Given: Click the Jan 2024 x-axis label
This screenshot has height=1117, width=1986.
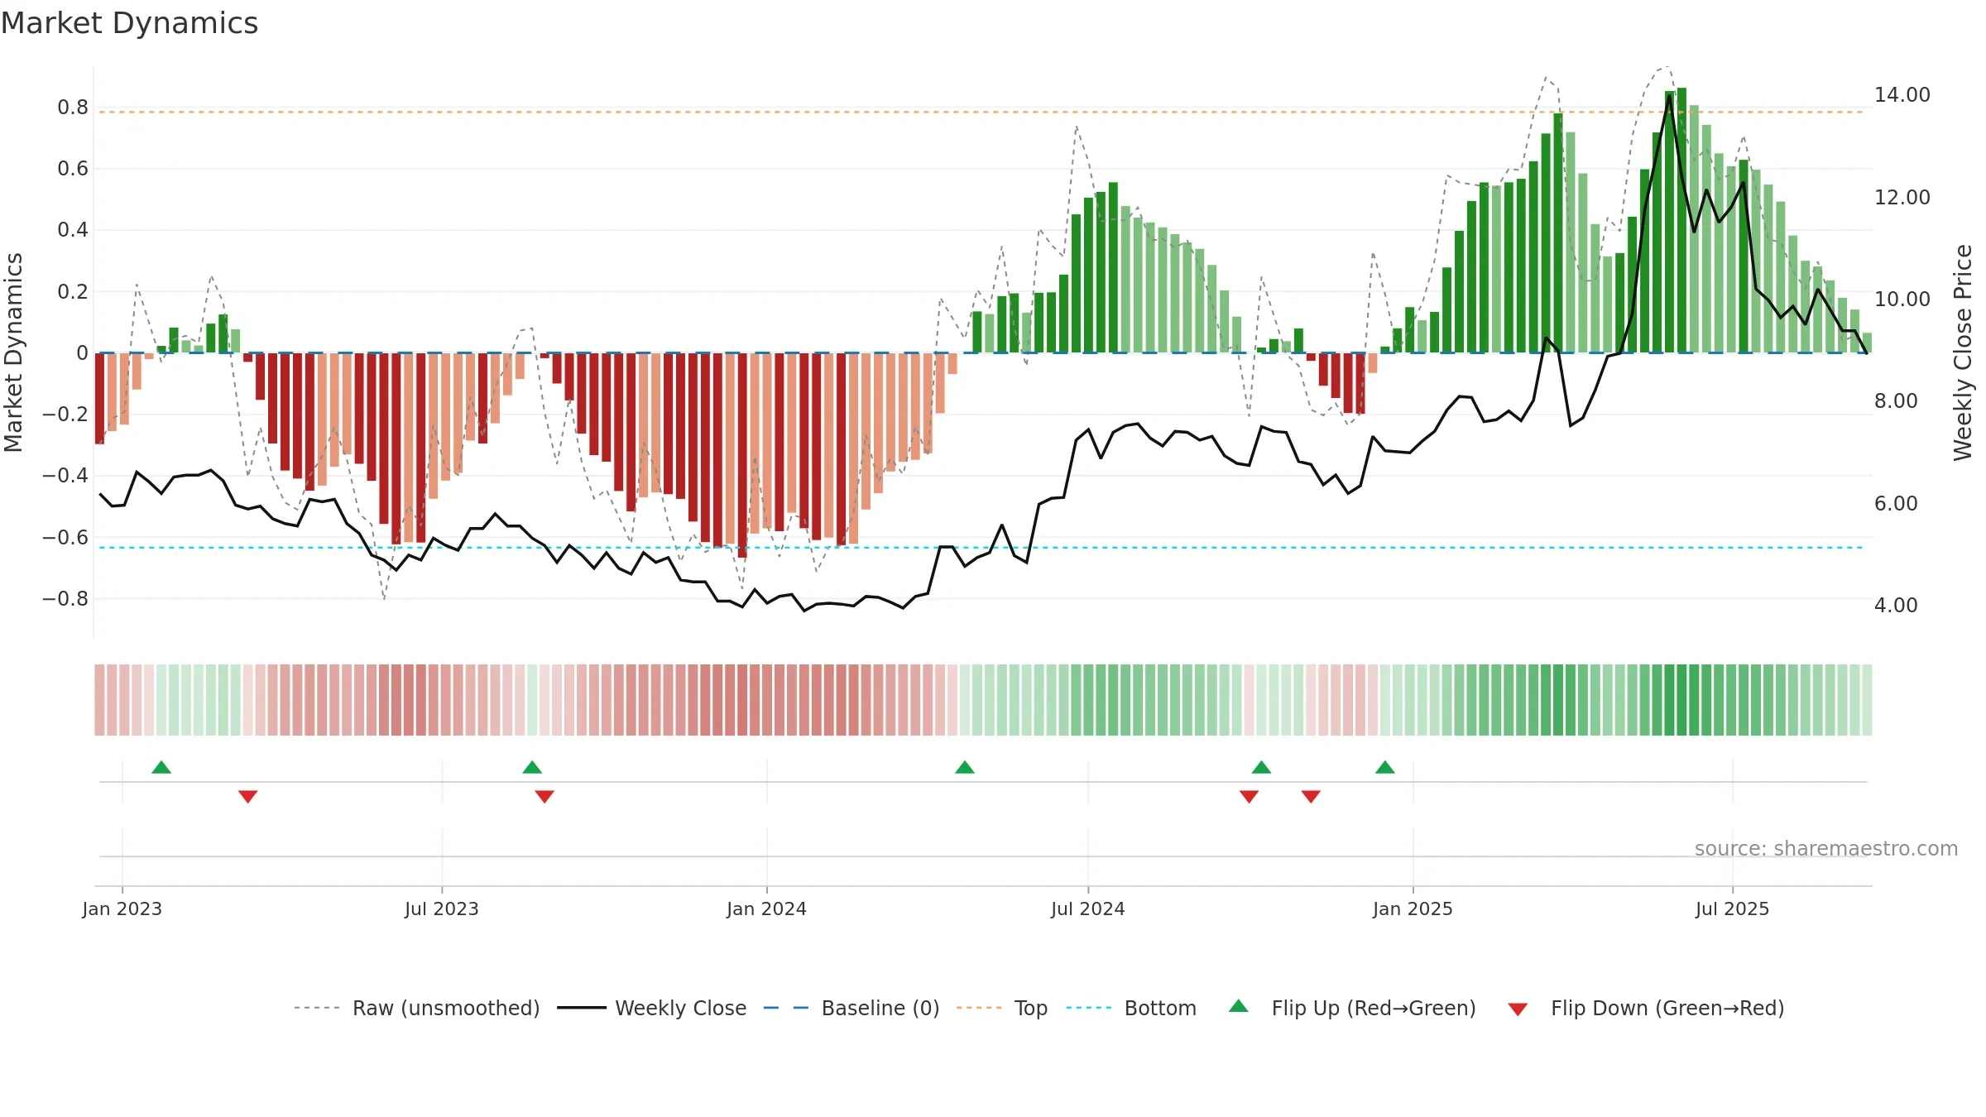Looking at the screenshot, I should tap(767, 908).
